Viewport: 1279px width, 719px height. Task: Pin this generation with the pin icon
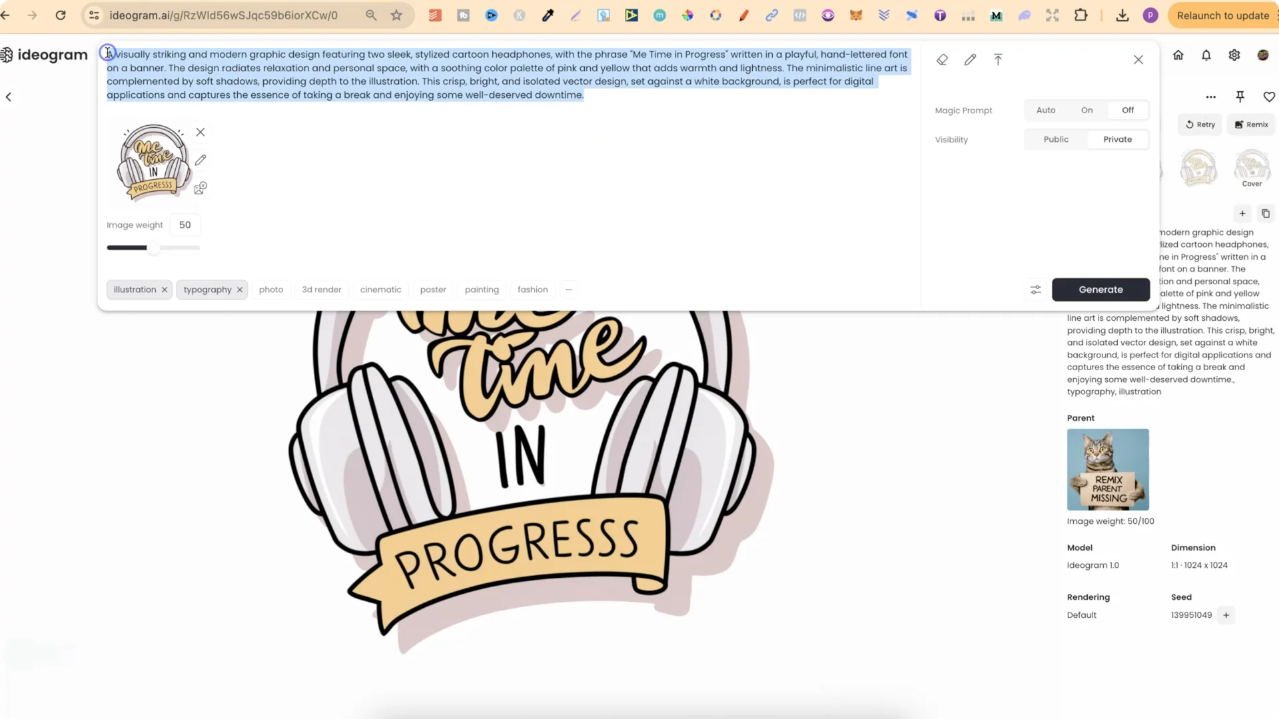pos(1240,97)
